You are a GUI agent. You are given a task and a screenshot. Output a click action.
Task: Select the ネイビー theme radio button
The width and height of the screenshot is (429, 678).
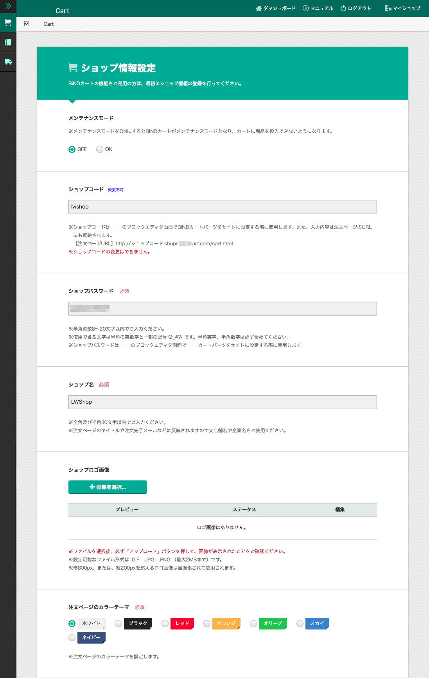pyautogui.click(x=72, y=638)
